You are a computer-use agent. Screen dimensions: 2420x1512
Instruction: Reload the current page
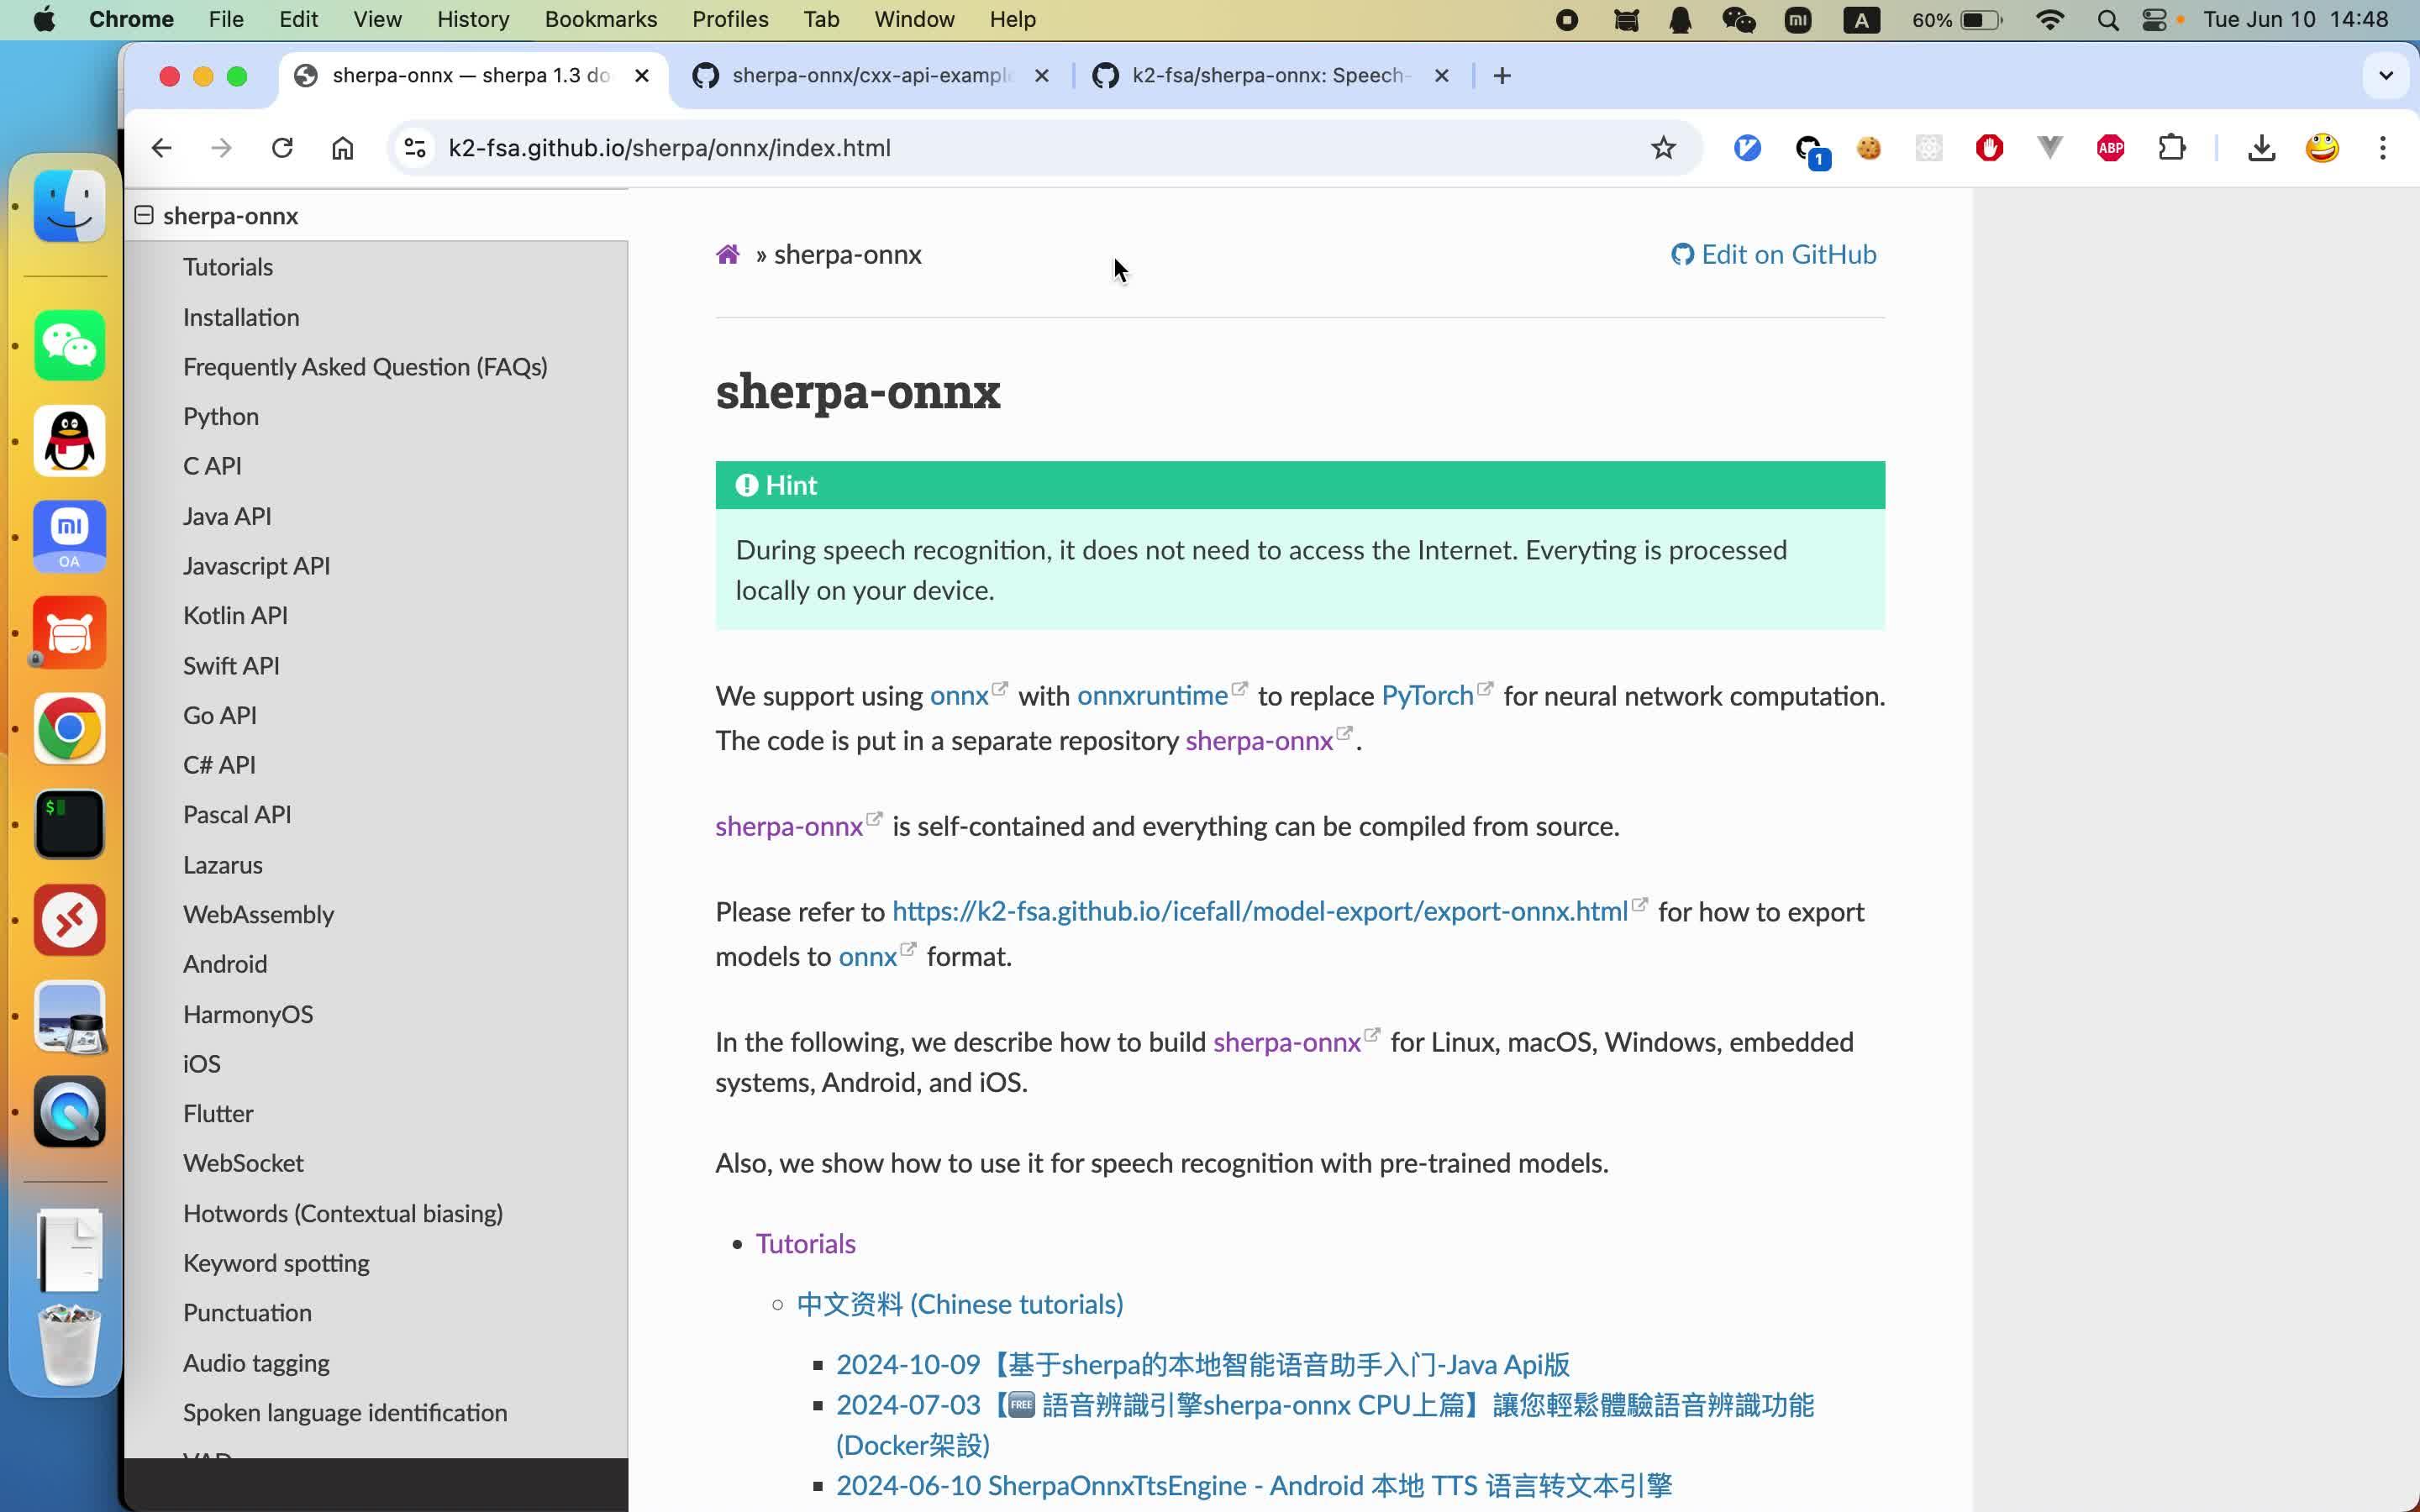[x=282, y=148]
